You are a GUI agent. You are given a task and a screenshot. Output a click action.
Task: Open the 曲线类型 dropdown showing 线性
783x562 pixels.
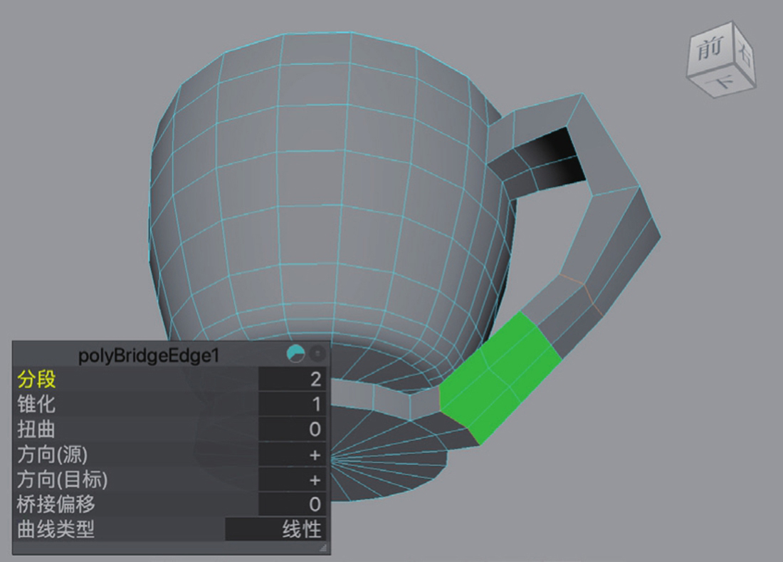[275, 529]
